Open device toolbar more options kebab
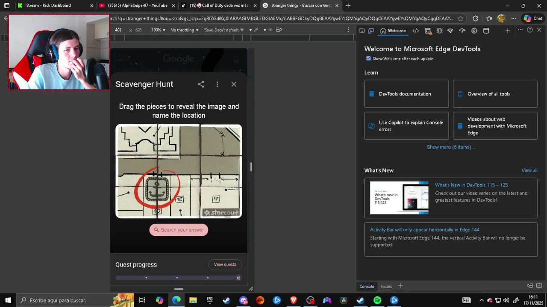The height and width of the screenshot is (307, 547). [348, 30]
